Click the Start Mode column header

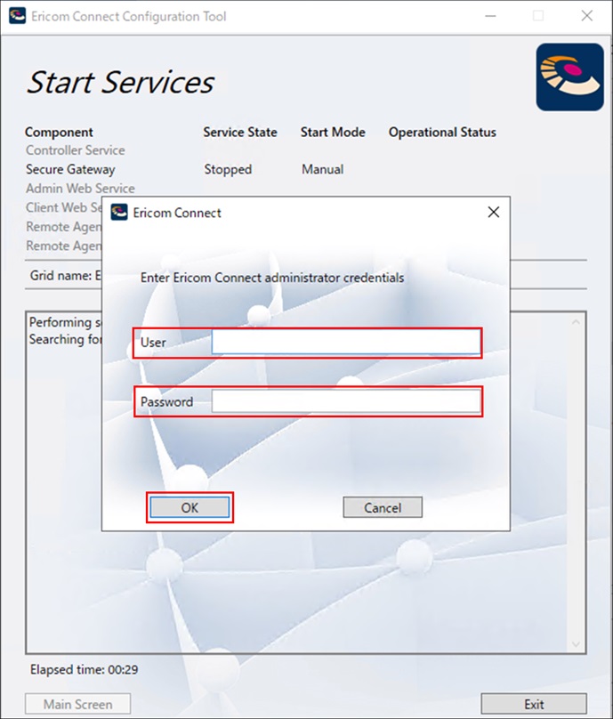tap(333, 132)
